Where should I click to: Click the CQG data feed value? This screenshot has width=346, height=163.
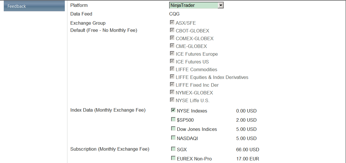point(174,14)
